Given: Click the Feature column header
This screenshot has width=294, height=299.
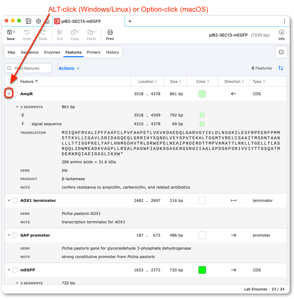Looking at the screenshot, I should 29,82.
